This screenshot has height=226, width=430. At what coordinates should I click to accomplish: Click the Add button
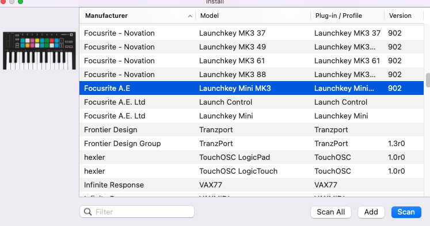click(371, 212)
